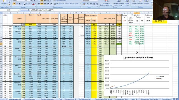This screenshot has height=100, width=179.
Task: Select red value -838.3 in Опережение column
Action: pyautogui.click(x=131, y=35)
